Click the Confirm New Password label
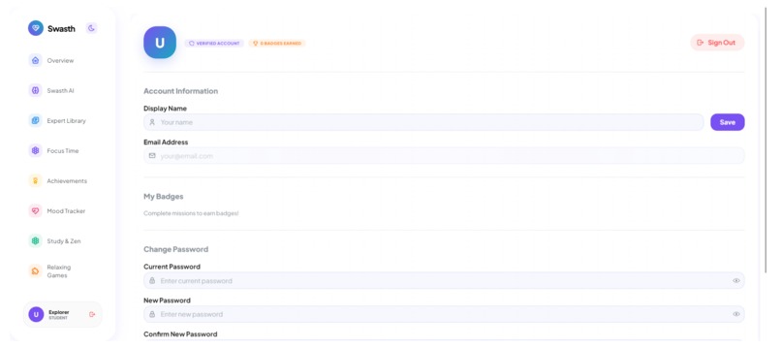The image size is (781, 349). (x=180, y=334)
